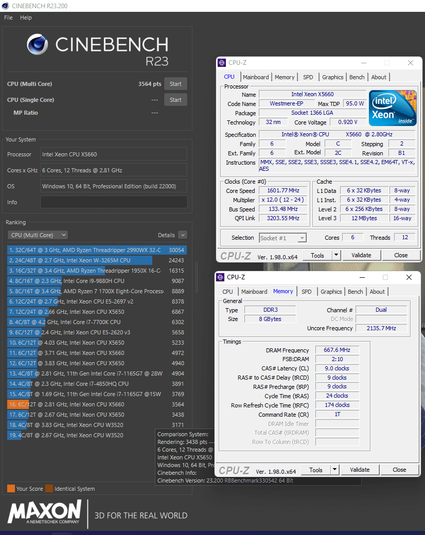This screenshot has width=425, height=535.
Task: Open About tab in lower CPU-Z window
Action: pyautogui.click(x=377, y=292)
